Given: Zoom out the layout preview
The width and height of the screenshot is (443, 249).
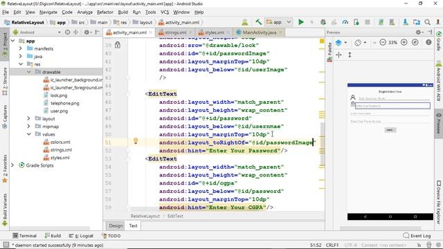Looking at the screenshot, I should [383, 42].
